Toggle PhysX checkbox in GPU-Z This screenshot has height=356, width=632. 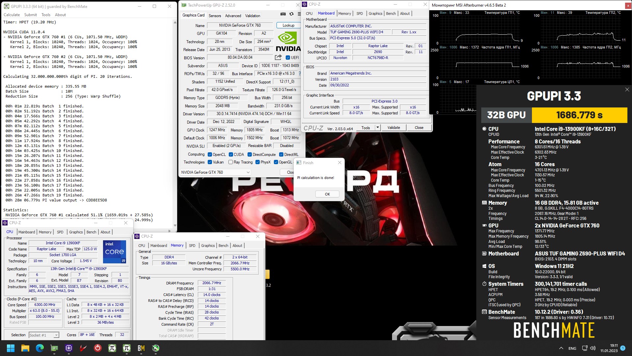pyautogui.click(x=257, y=162)
